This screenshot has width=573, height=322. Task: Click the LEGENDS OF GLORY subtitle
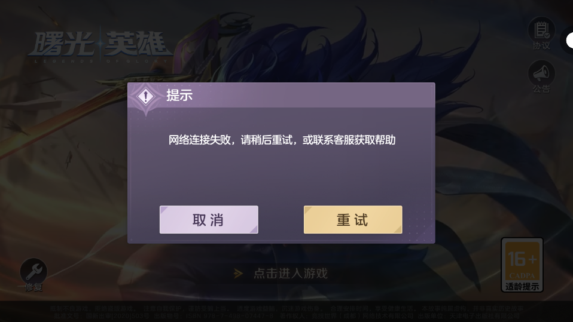click(101, 62)
